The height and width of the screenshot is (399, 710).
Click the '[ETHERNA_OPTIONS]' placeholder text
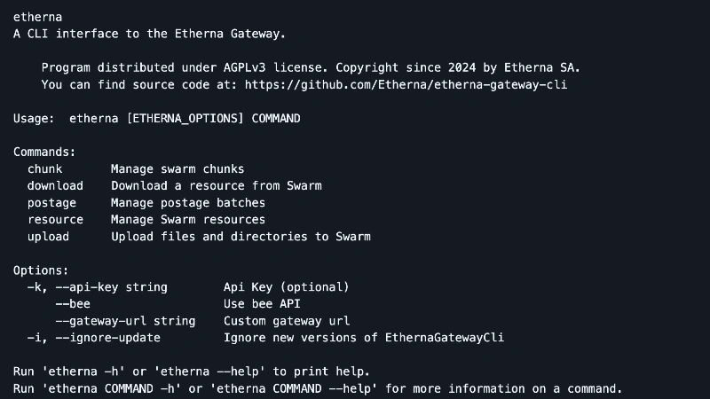click(185, 119)
